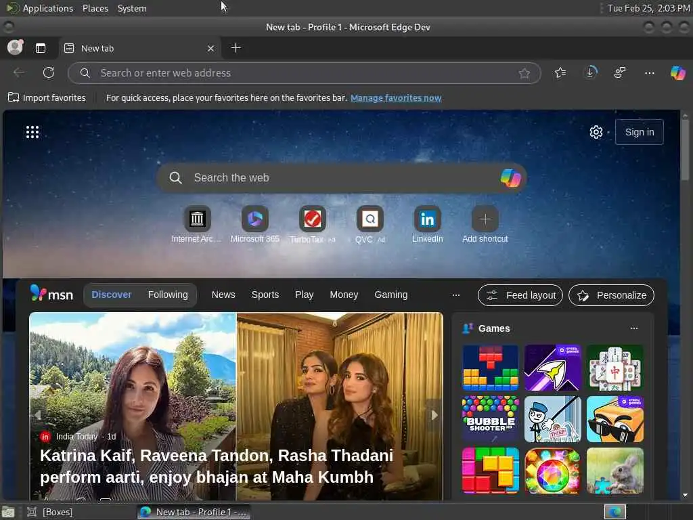Image resolution: width=693 pixels, height=520 pixels.
Task: Click the page vertical scrollbar thumb
Action: 685,150
